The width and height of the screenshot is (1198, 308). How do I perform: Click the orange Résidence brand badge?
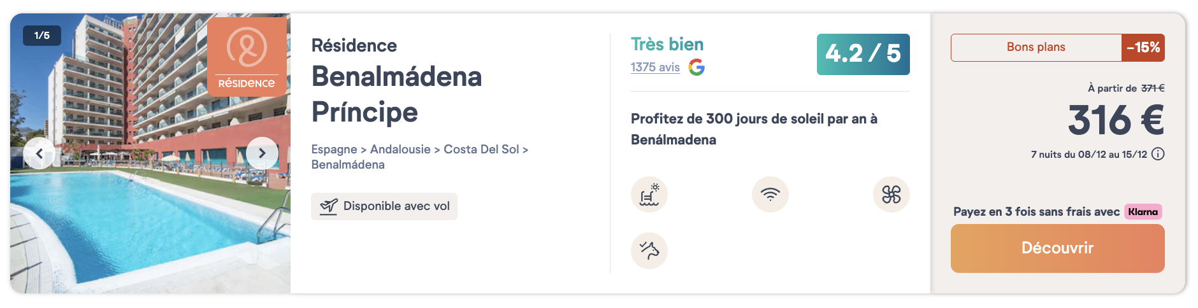[247, 57]
